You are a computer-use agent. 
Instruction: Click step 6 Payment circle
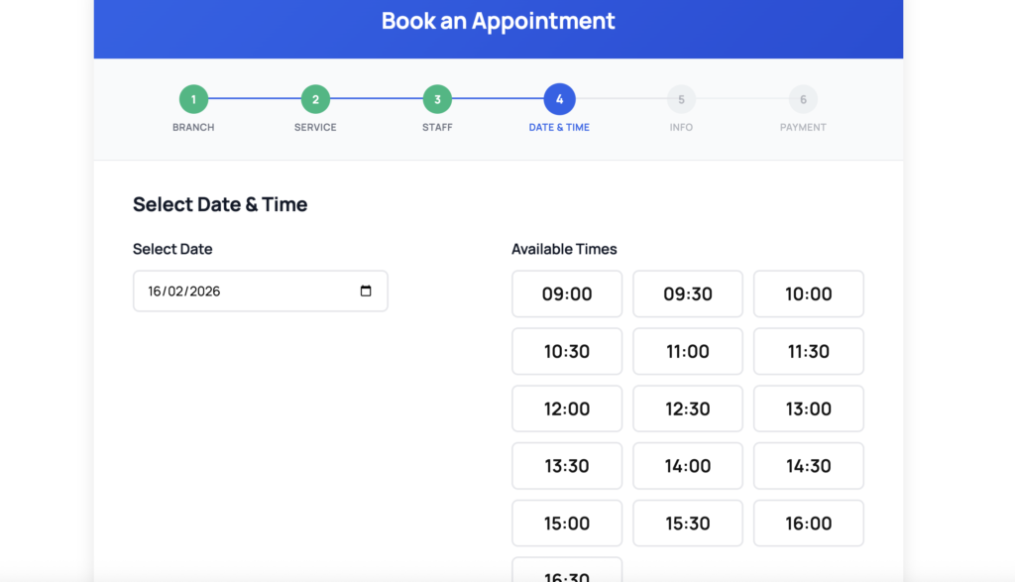(x=803, y=99)
